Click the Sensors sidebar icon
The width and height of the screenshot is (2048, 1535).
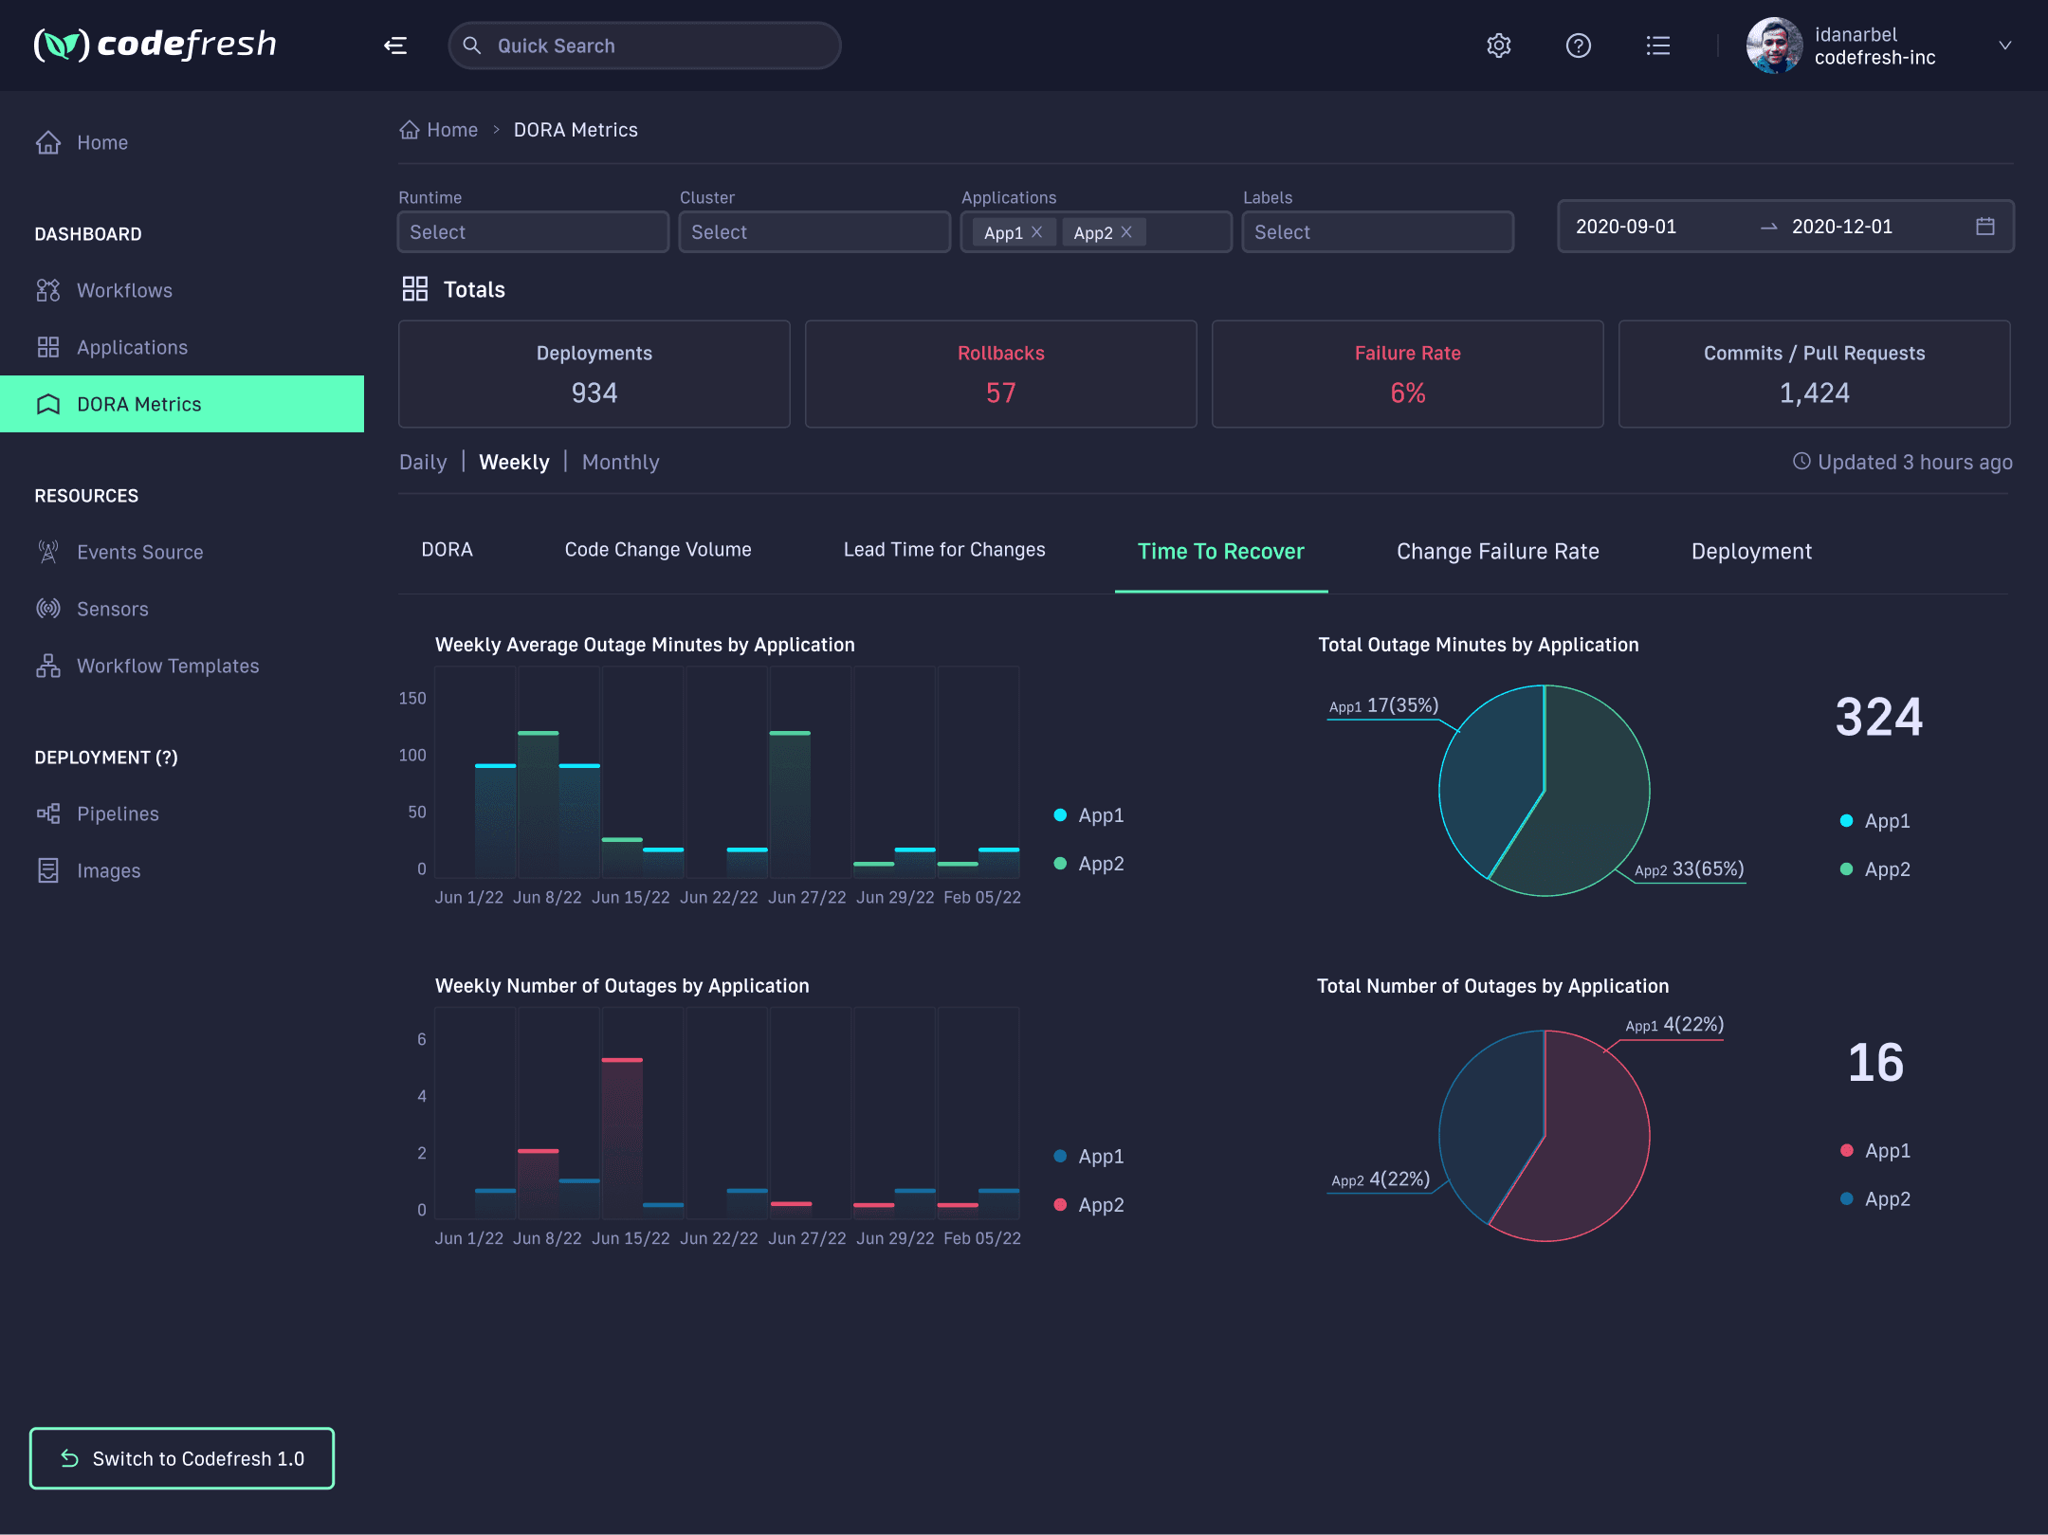(48, 609)
